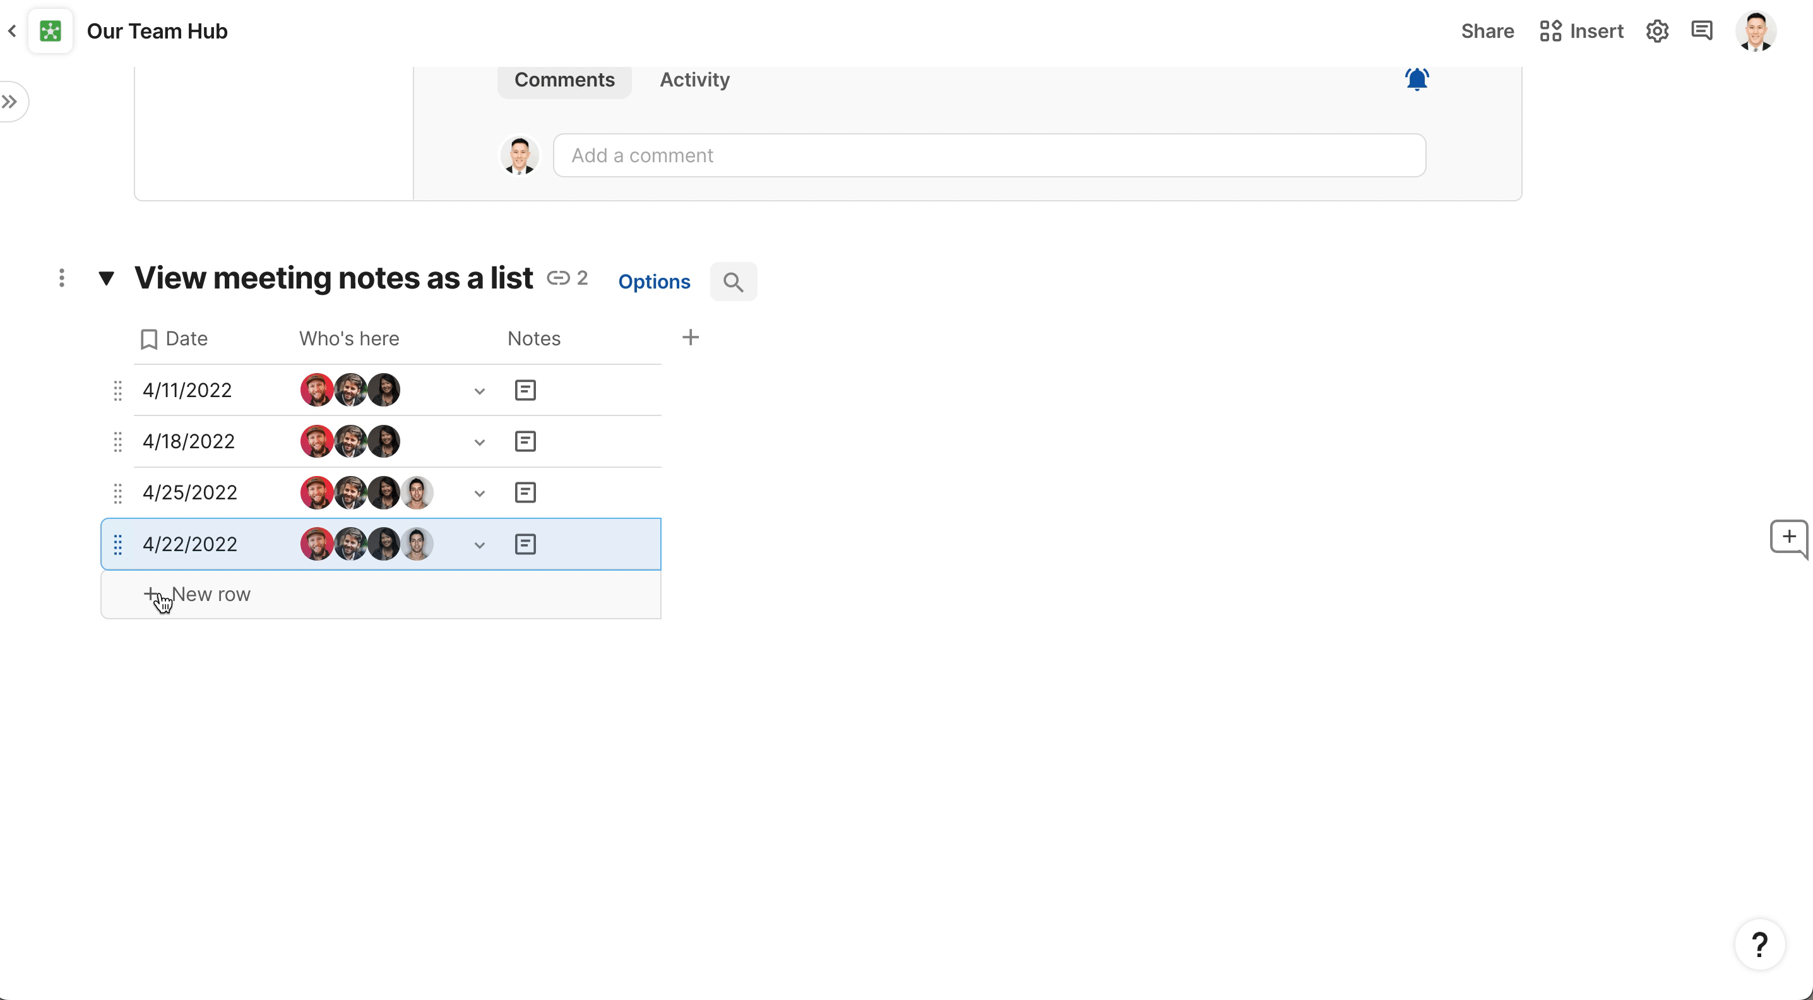Image resolution: width=1813 pixels, height=1000 pixels.
Task: Grab the row handle for 4/11/2022
Action: (117, 390)
